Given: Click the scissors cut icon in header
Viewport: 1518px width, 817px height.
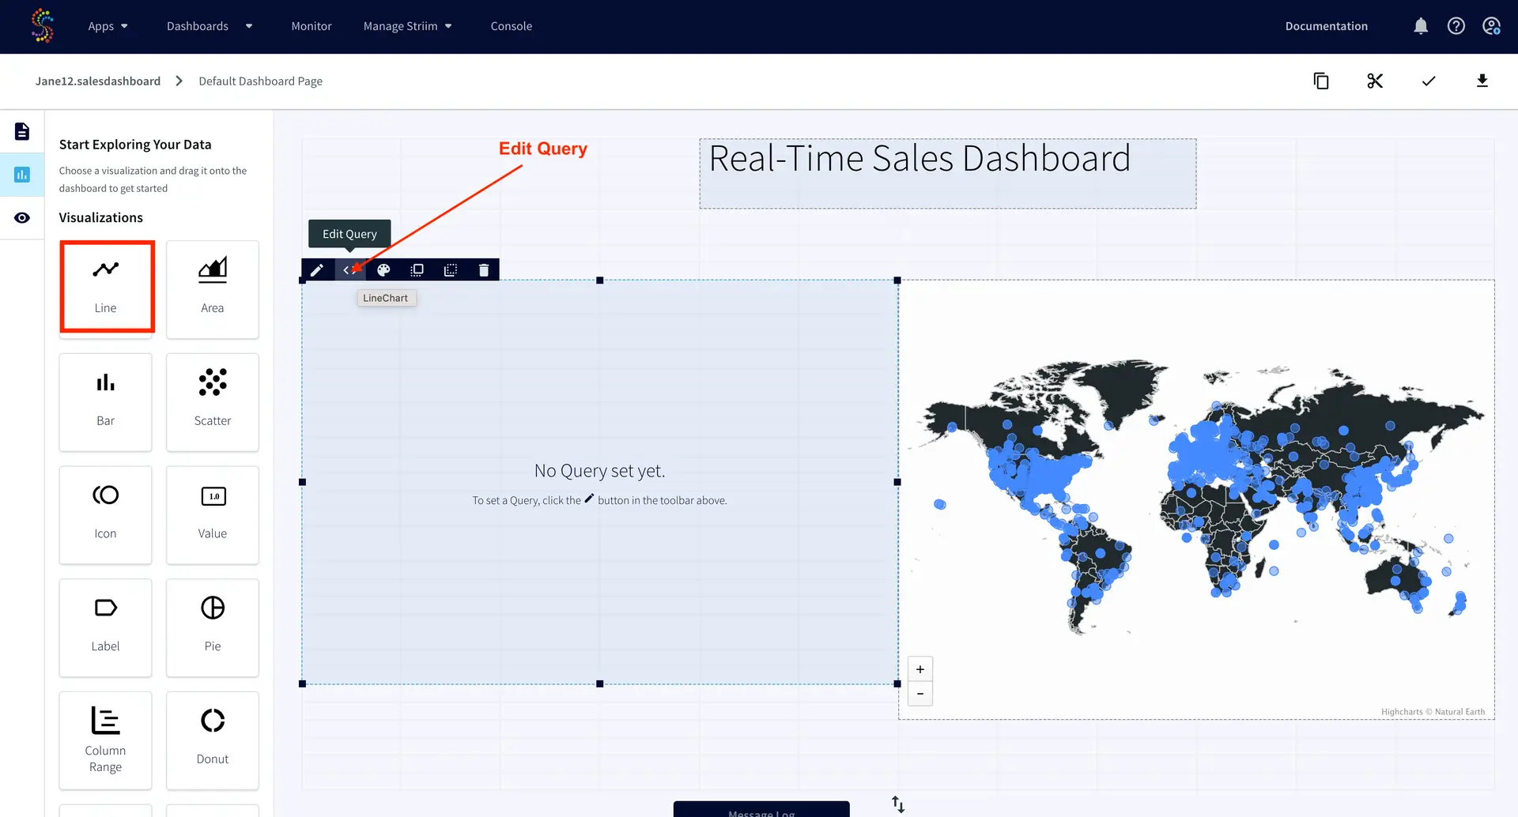Looking at the screenshot, I should pyautogui.click(x=1375, y=81).
